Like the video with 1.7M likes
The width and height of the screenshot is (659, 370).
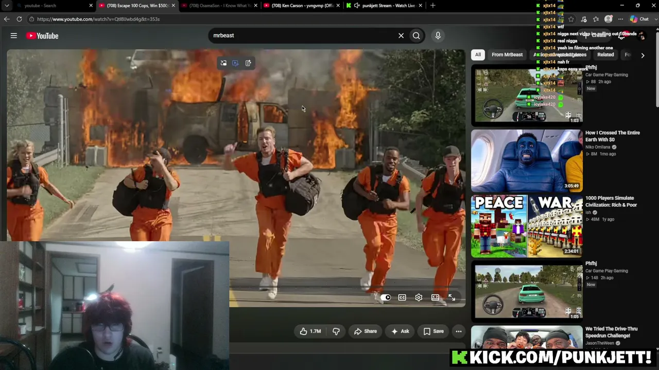310,331
